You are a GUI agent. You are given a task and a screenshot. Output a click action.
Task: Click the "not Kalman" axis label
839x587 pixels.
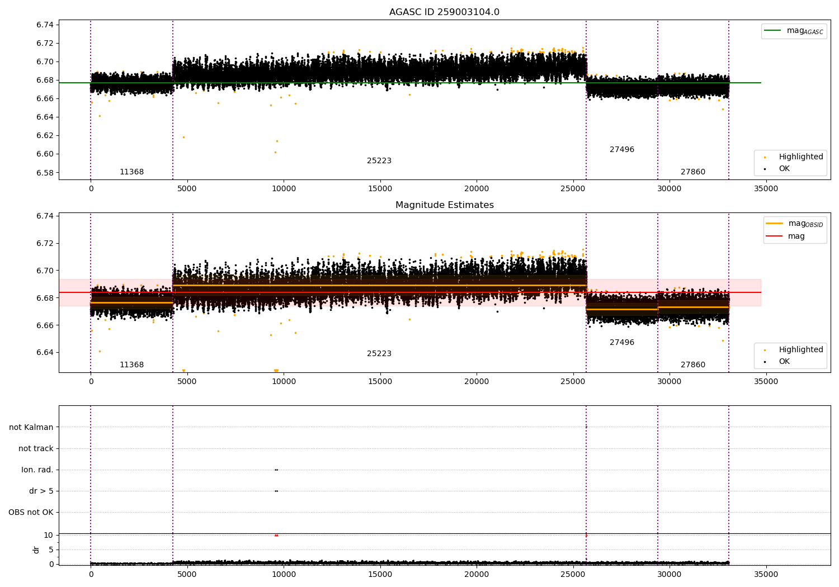(x=31, y=428)
